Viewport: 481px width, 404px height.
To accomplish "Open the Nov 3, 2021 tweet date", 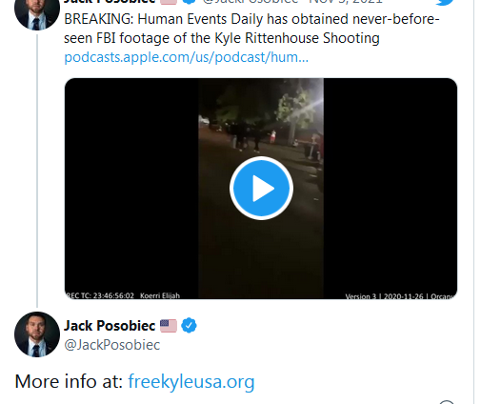I will tap(346, 2).
